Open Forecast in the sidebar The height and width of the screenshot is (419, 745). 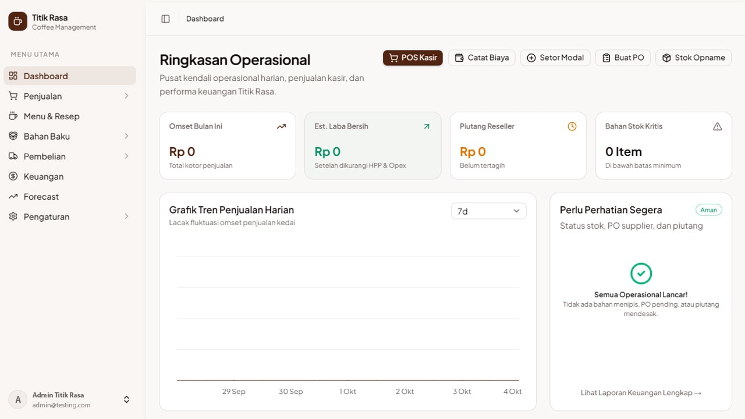coord(70,197)
